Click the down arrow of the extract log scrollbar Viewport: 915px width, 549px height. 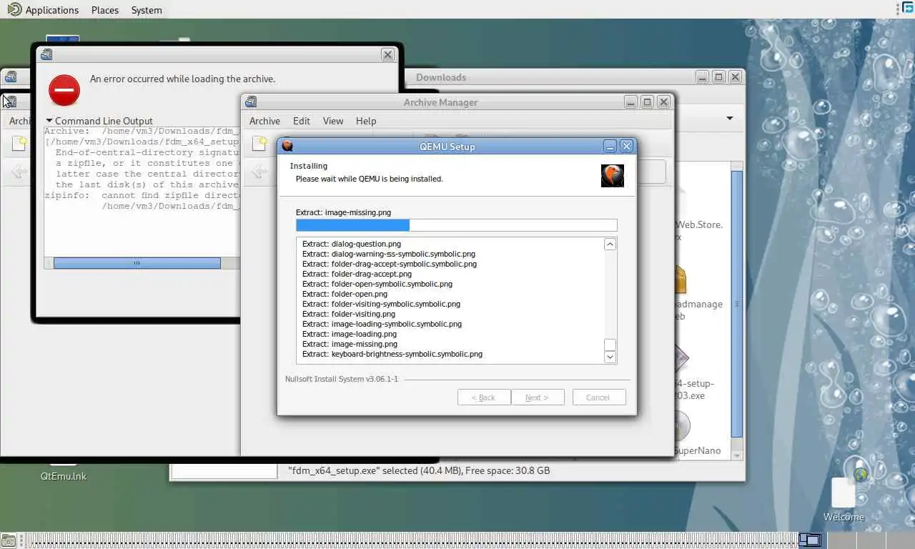click(x=610, y=357)
